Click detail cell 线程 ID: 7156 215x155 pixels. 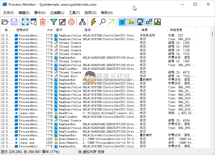click(179, 50)
